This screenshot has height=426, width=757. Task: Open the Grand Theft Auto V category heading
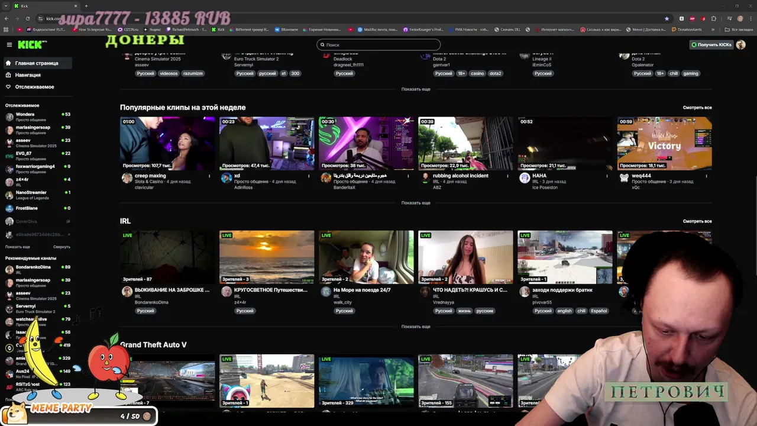click(x=153, y=344)
